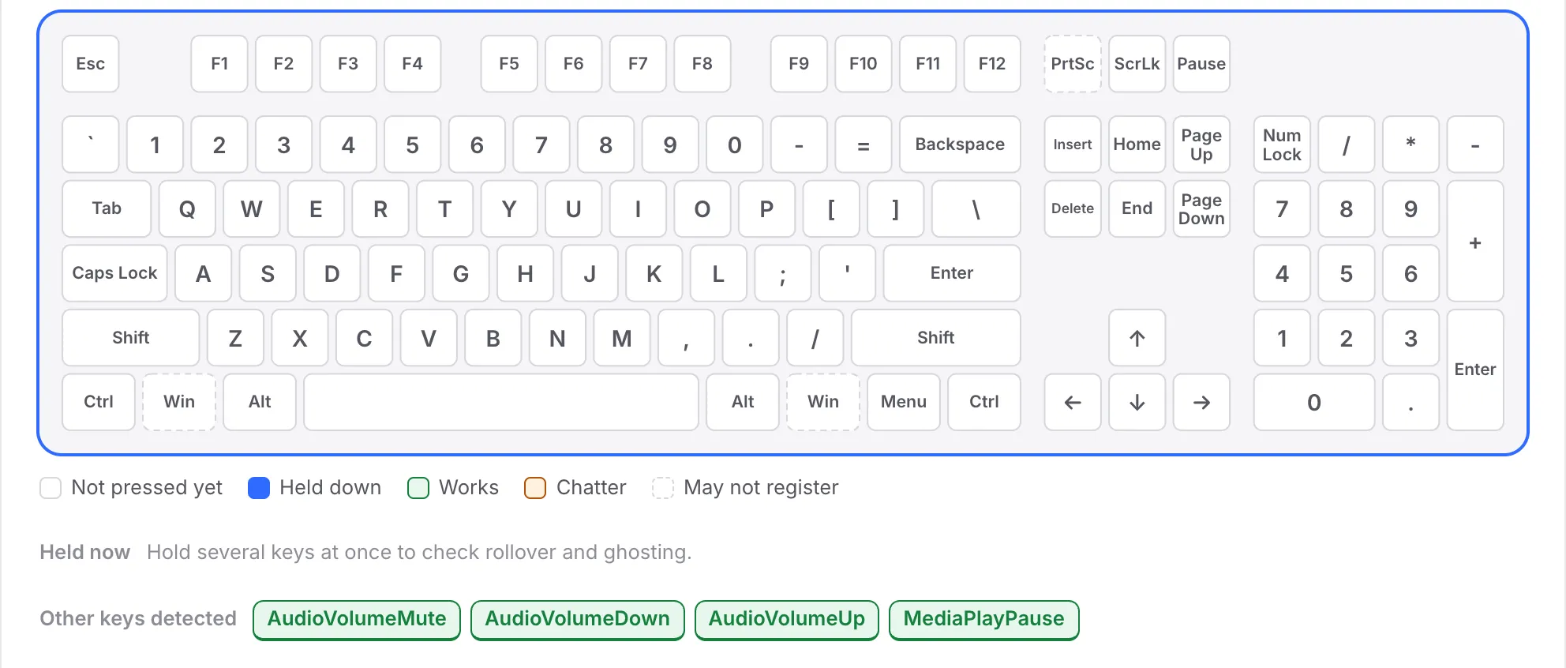The height and width of the screenshot is (668, 1566).
Task: Click the Insert key
Action: click(1073, 144)
